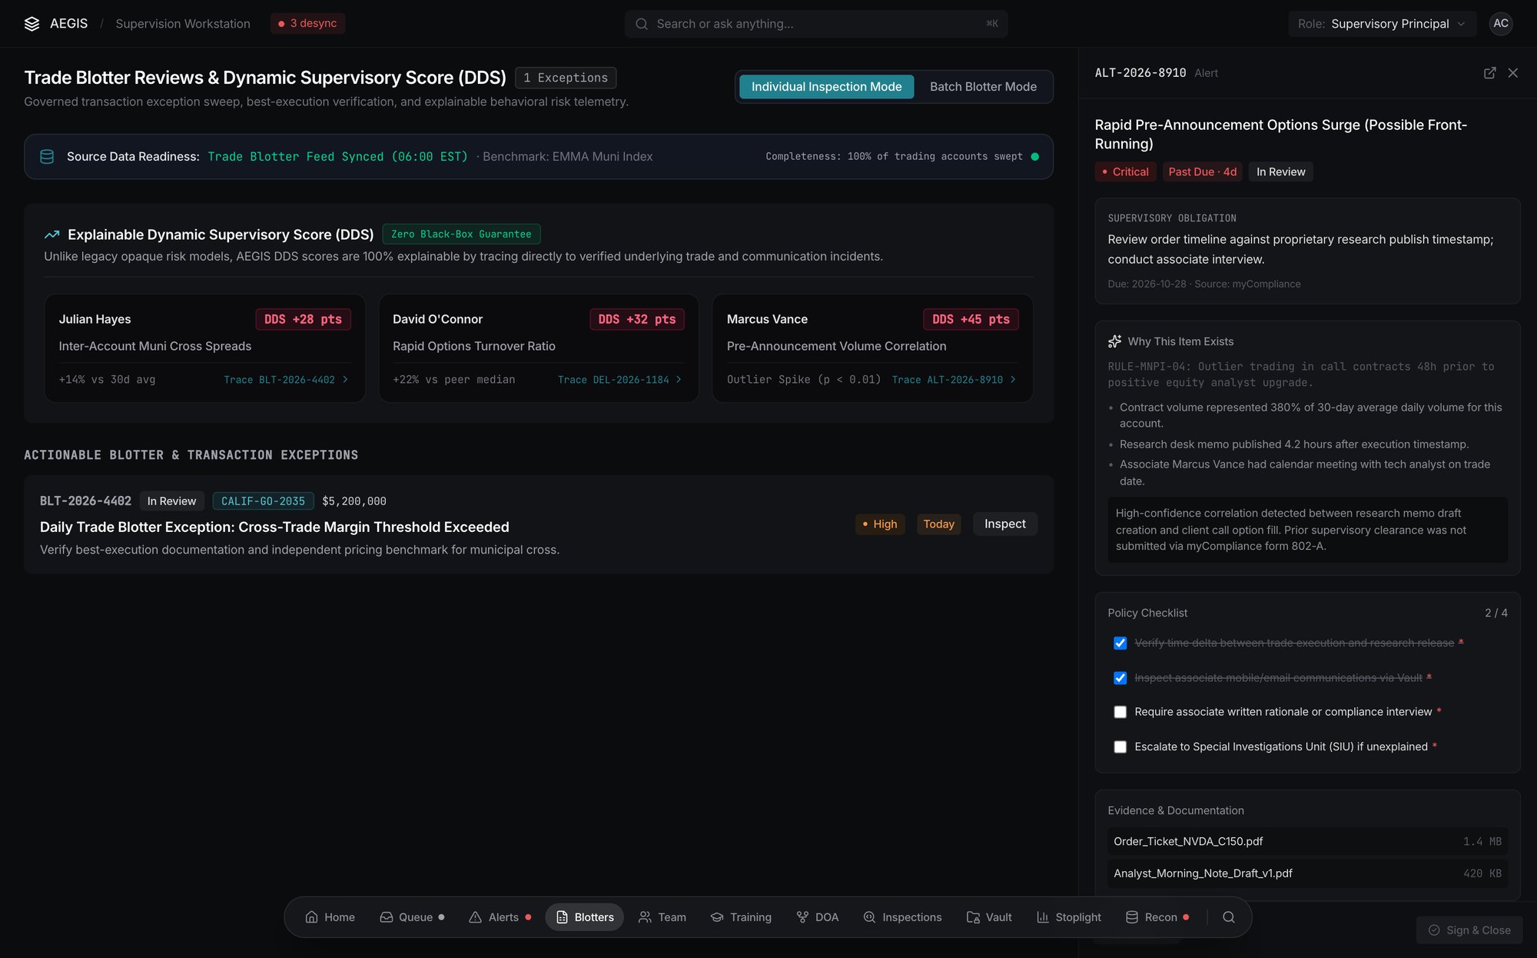Click the Supervision Workstation breadcrumb
This screenshot has width=1537, height=958.
click(183, 24)
